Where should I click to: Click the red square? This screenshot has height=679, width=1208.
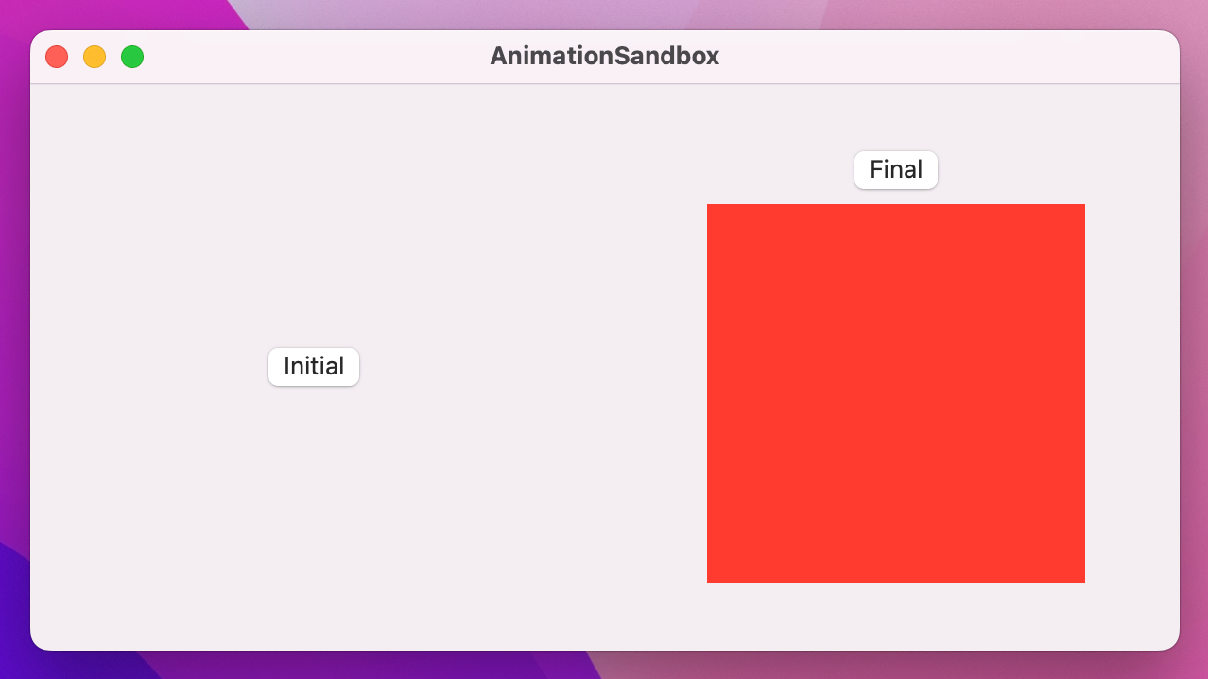tap(895, 393)
